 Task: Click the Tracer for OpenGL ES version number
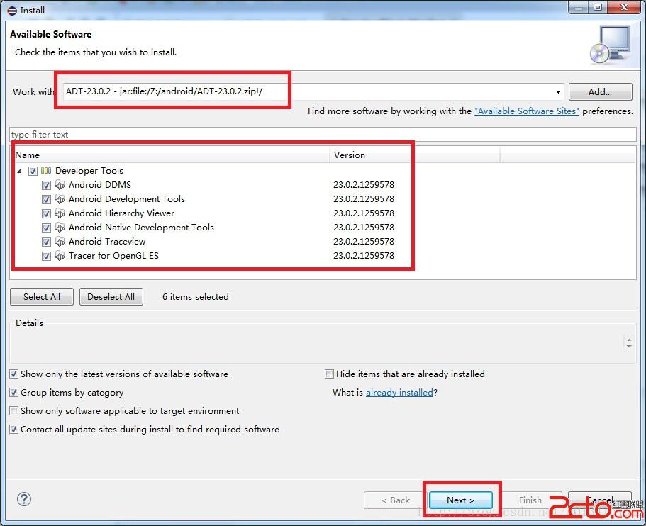[364, 256]
